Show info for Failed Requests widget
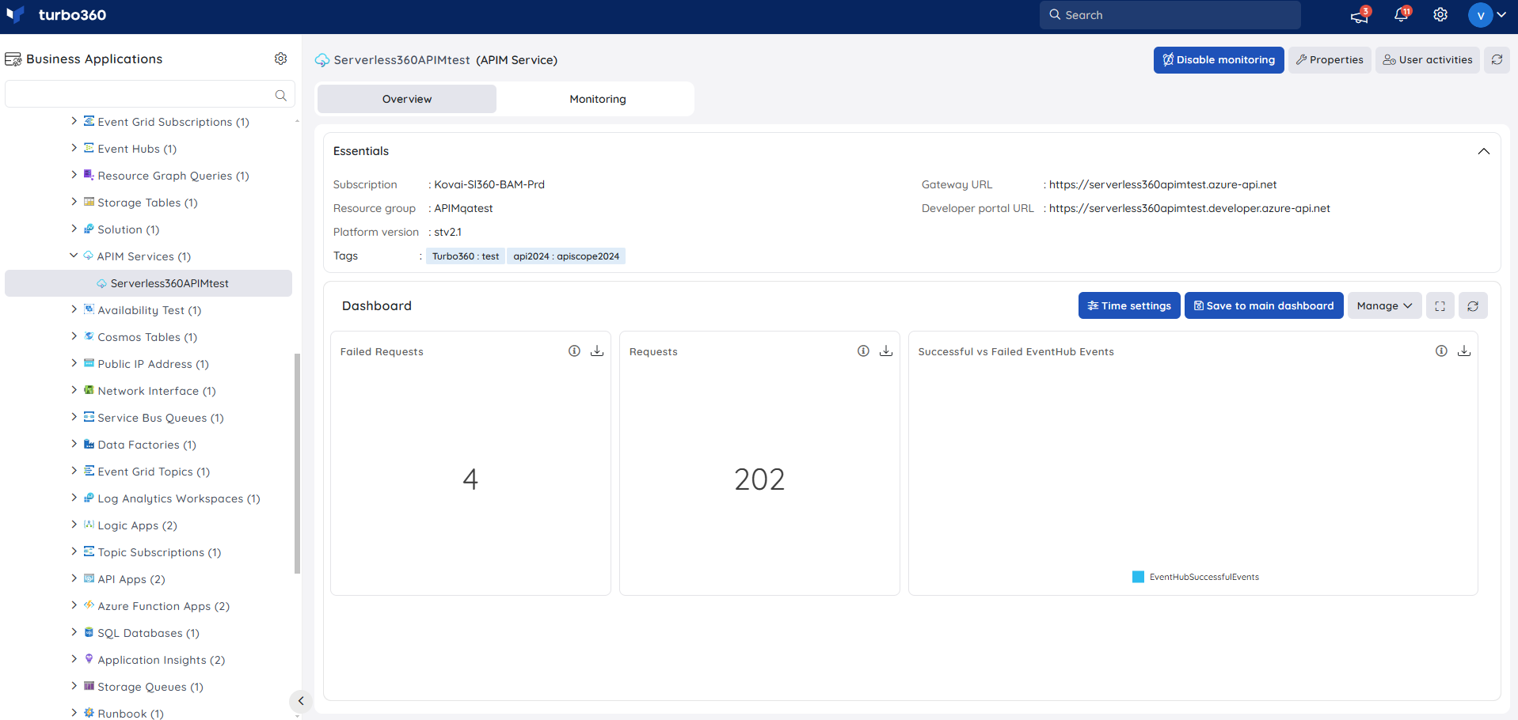 [574, 351]
